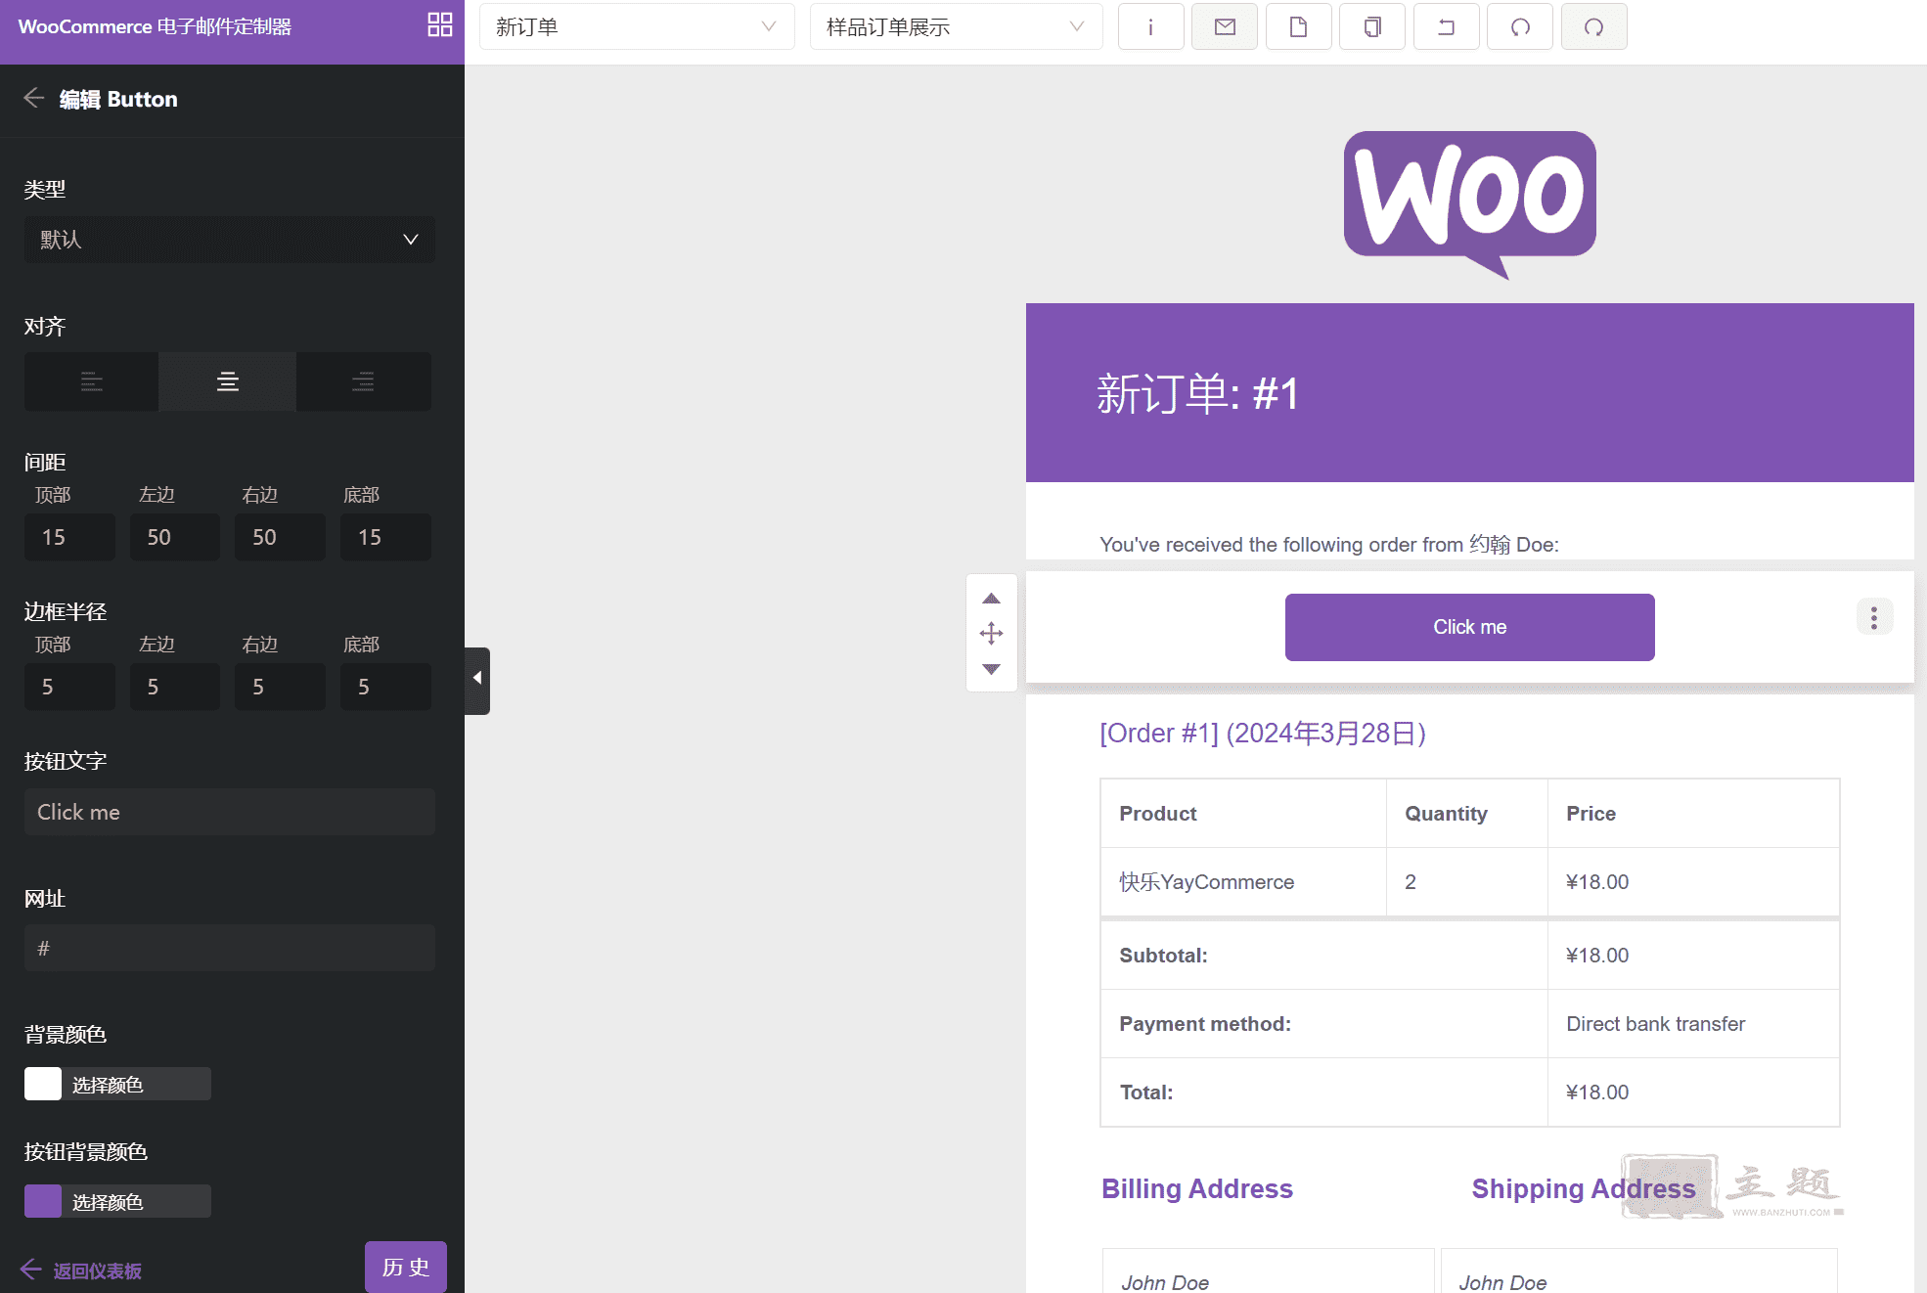This screenshot has height=1293, width=1927.
Task: Click the 边框半径 底部 field
Action: 385,687
